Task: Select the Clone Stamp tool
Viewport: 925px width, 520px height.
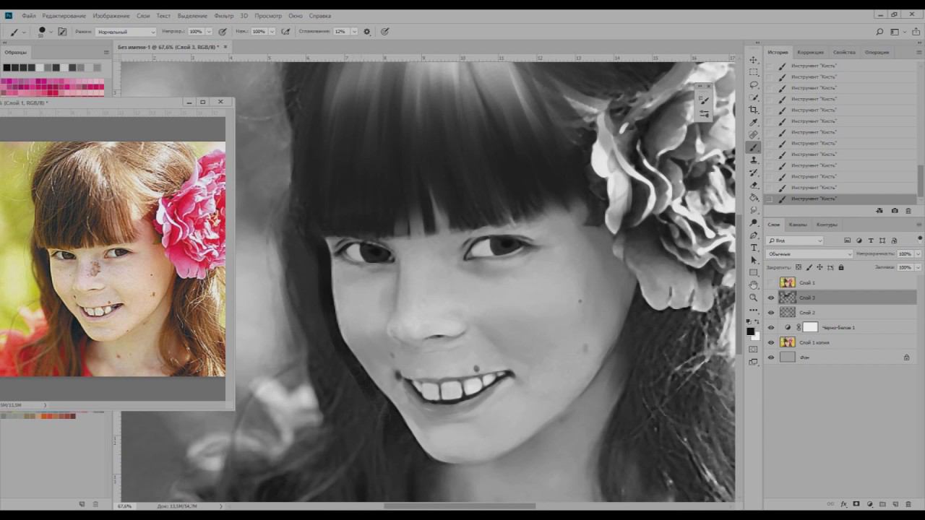Action: [x=754, y=160]
